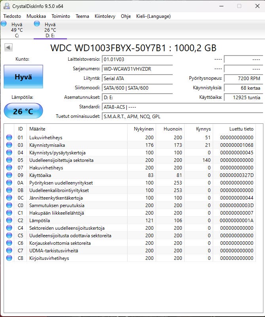Open the Kieli-(Language) menu

153,16
